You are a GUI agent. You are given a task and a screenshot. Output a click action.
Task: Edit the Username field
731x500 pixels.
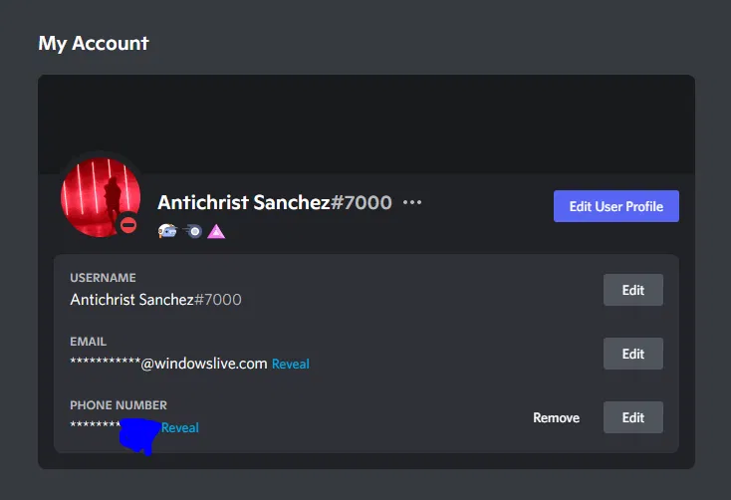pos(633,290)
